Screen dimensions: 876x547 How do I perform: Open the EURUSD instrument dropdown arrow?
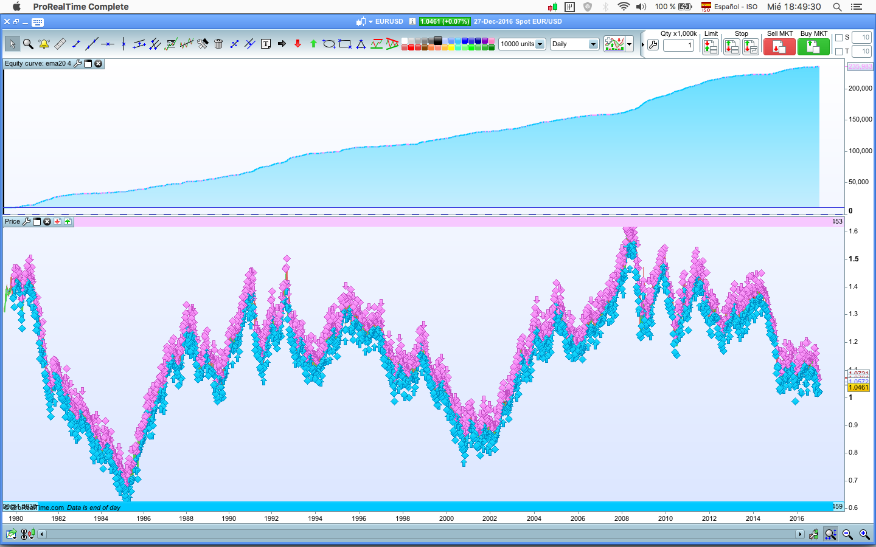(x=370, y=22)
